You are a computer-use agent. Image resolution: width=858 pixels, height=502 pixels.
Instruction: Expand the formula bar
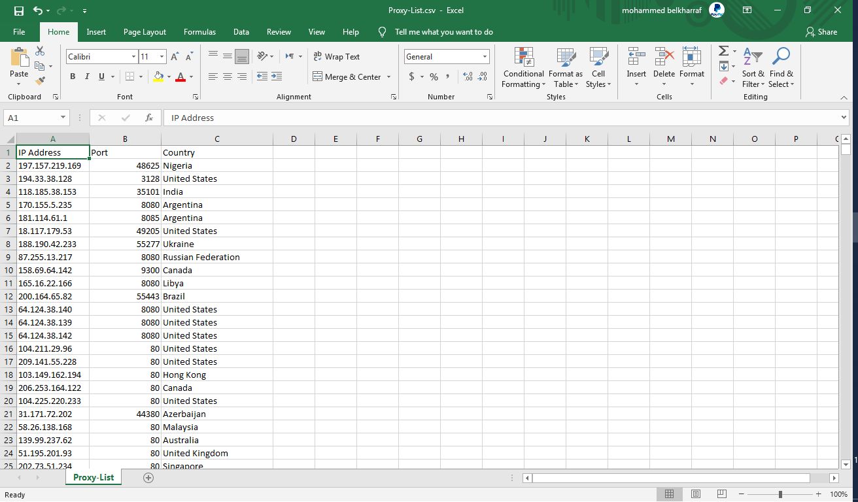pyautogui.click(x=844, y=118)
